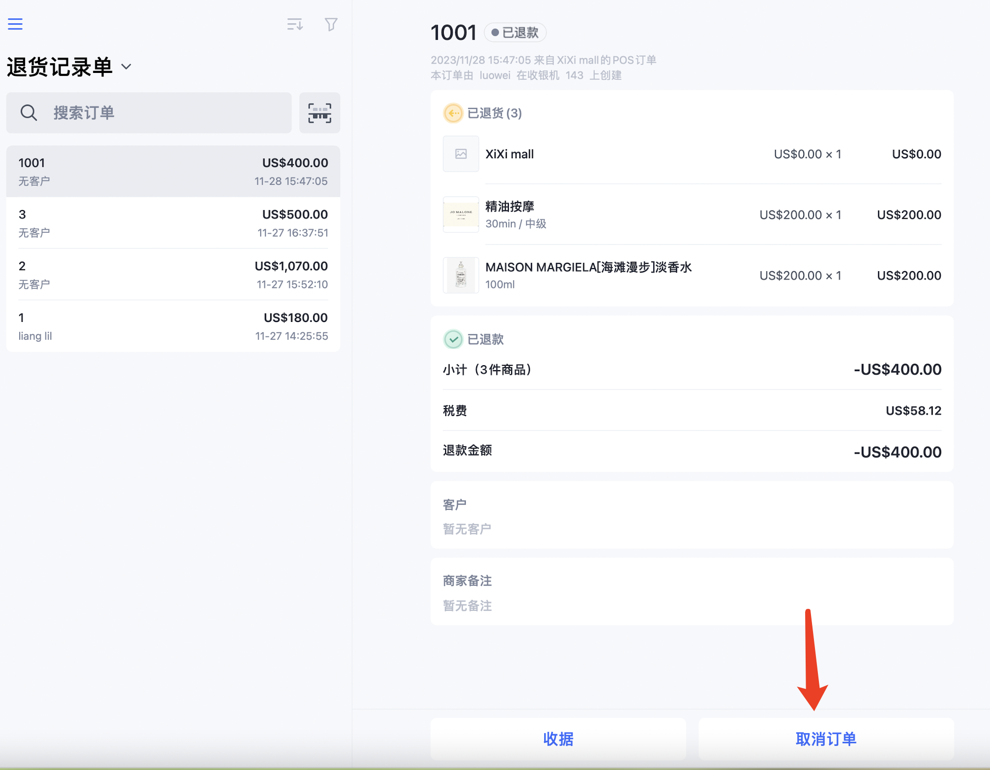Click the 已退款 status badge
This screenshot has height=770, width=990.
pyautogui.click(x=515, y=33)
